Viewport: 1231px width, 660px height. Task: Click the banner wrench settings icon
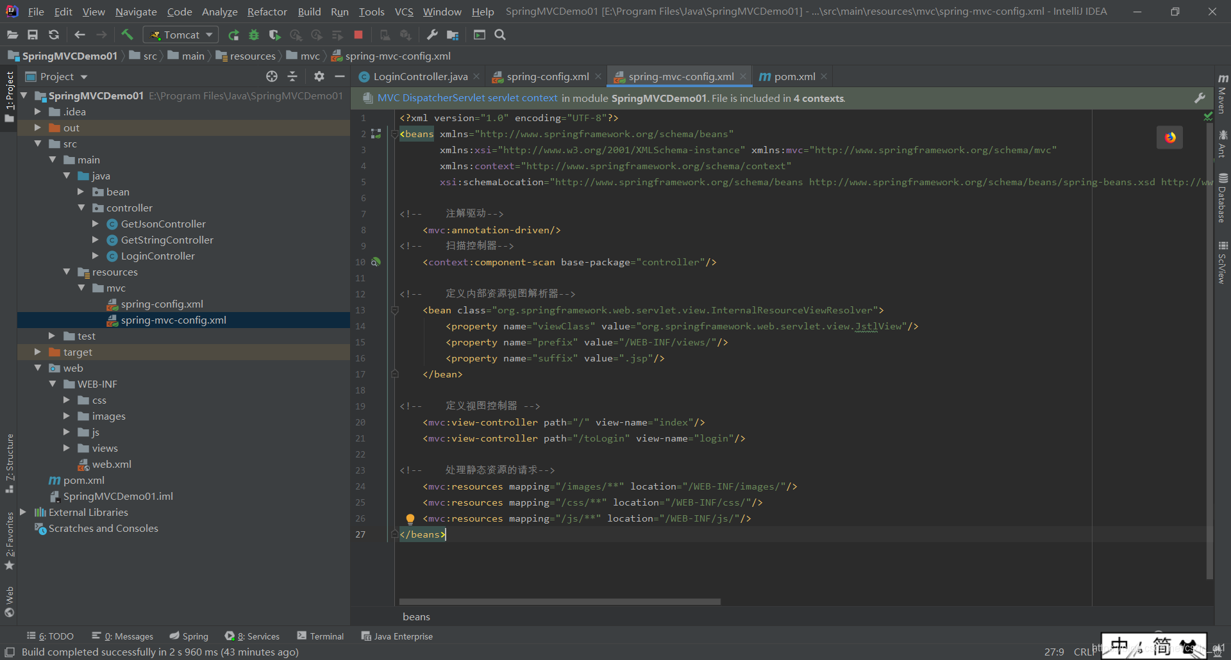tap(1200, 98)
